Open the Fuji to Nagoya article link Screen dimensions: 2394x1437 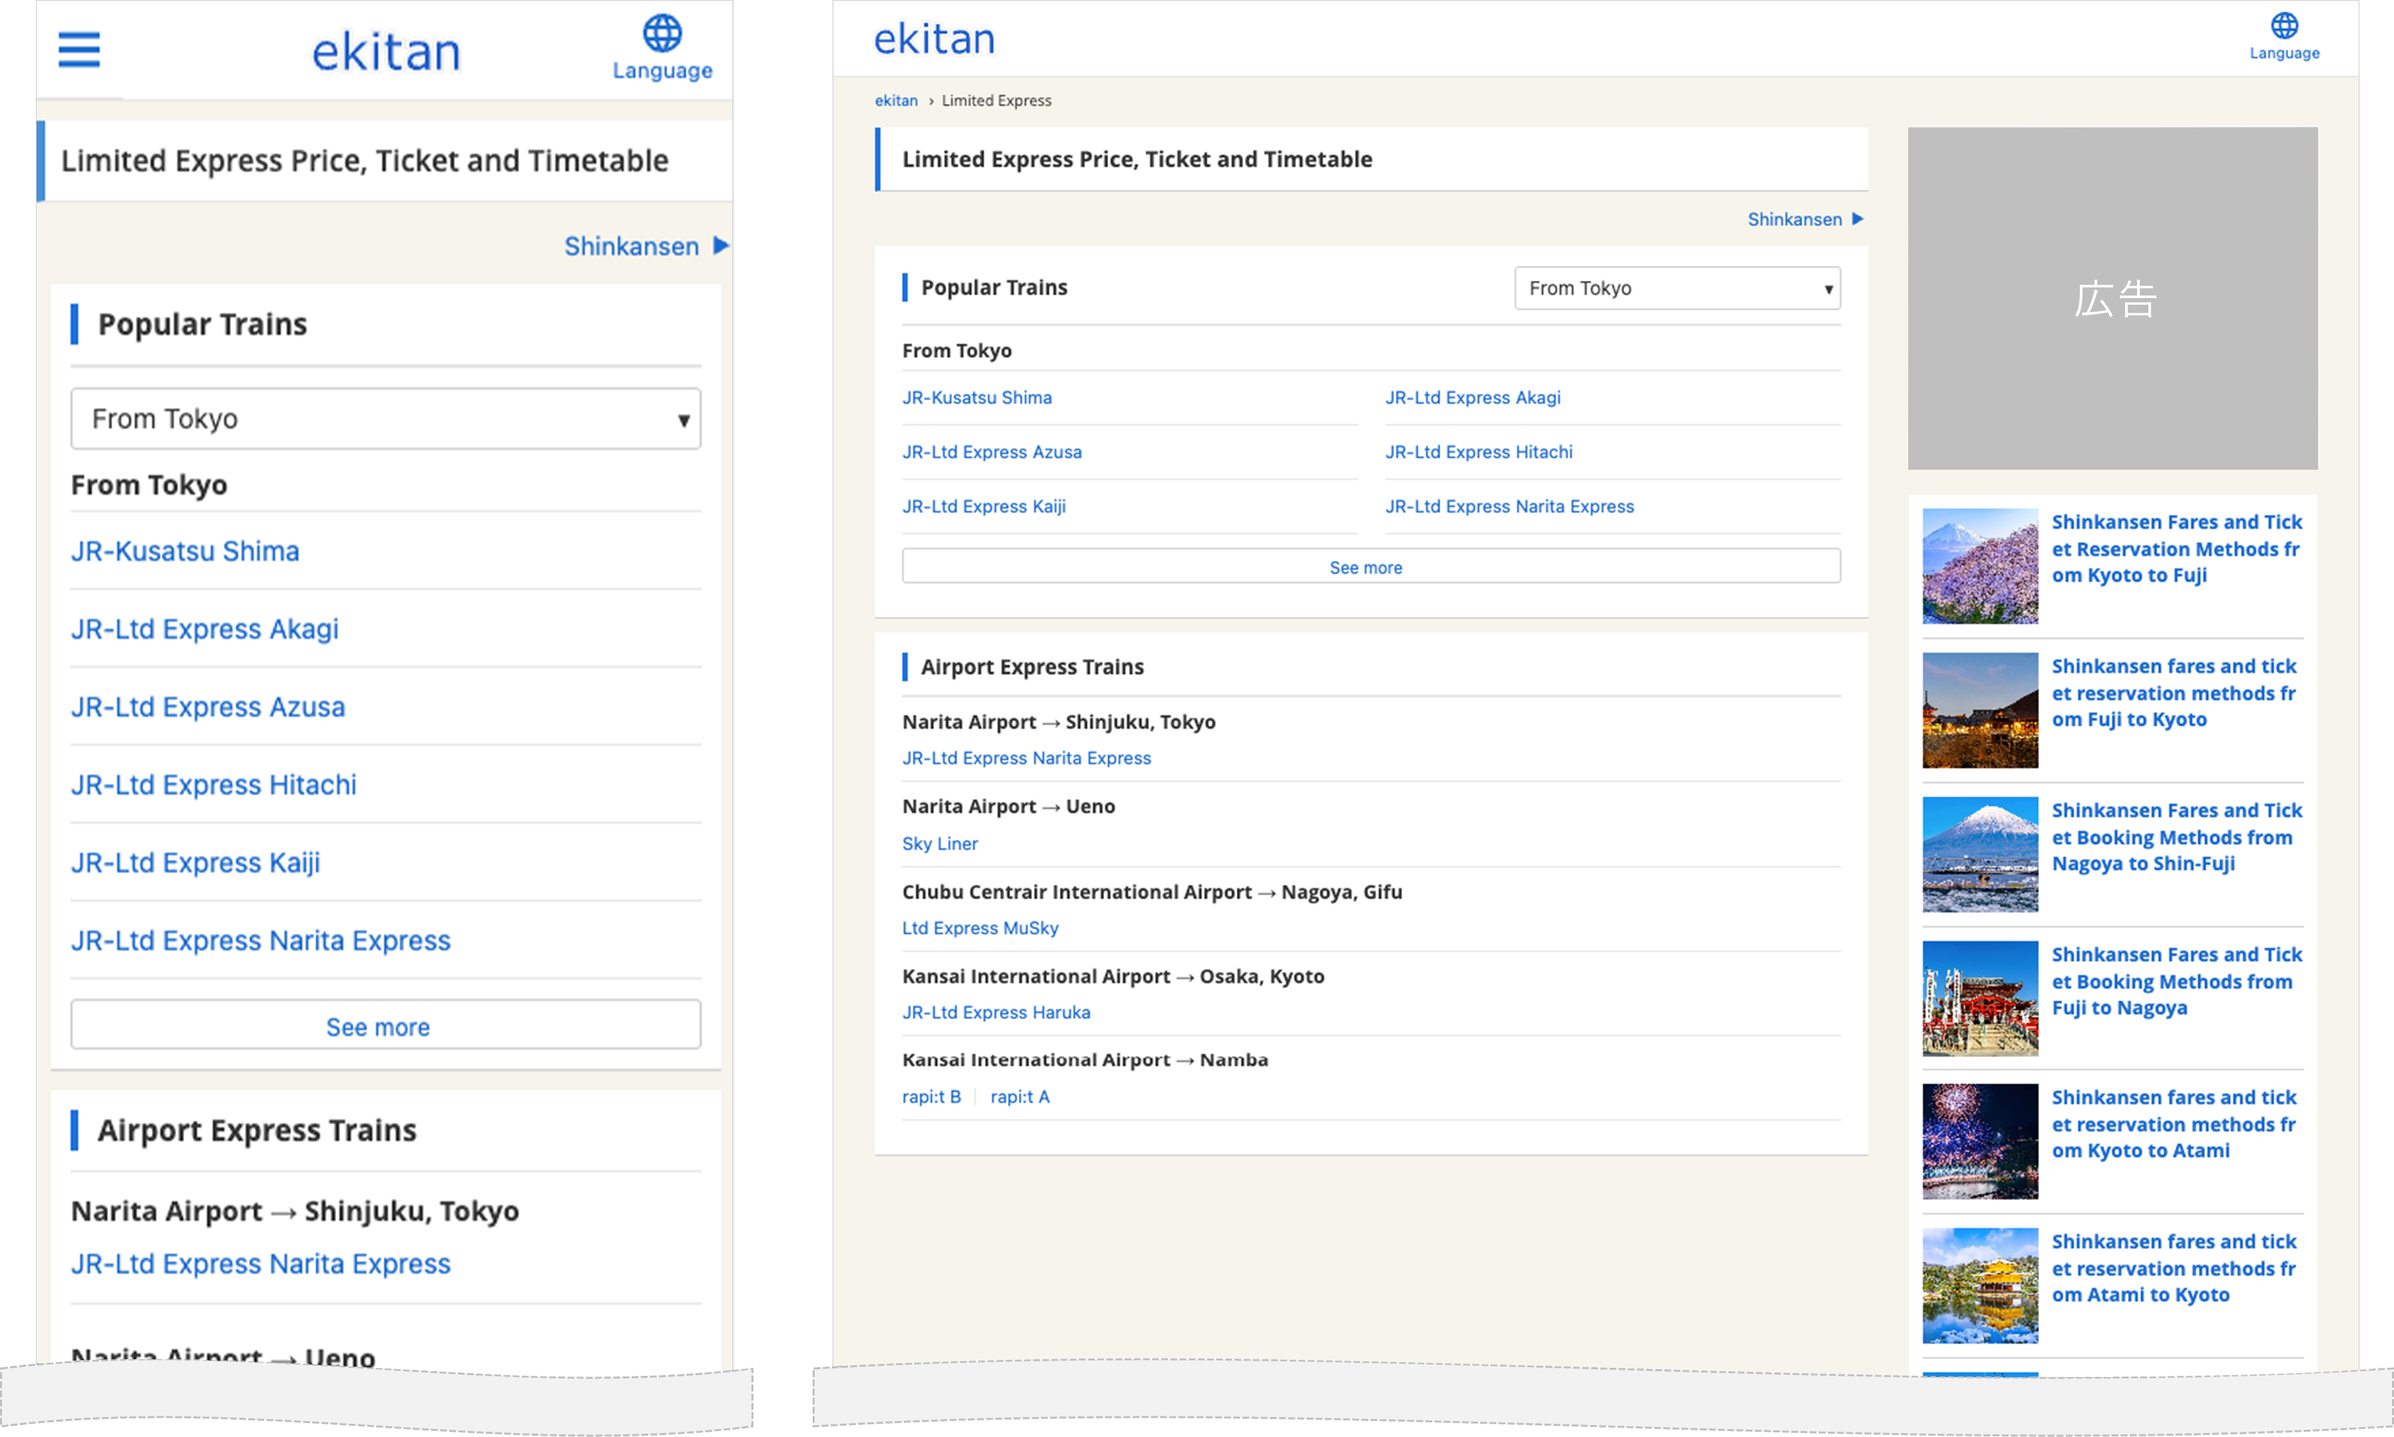(x=2176, y=981)
